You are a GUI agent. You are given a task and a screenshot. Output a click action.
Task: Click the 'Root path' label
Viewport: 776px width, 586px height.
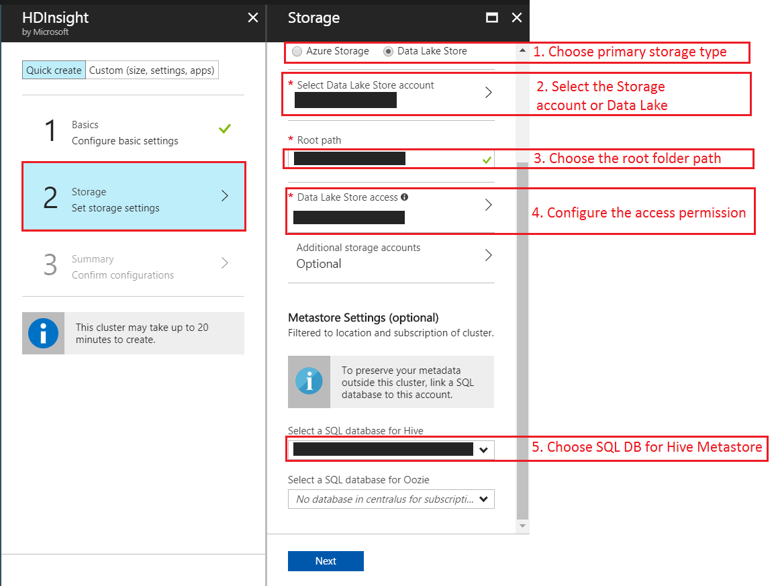(x=320, y=140)
